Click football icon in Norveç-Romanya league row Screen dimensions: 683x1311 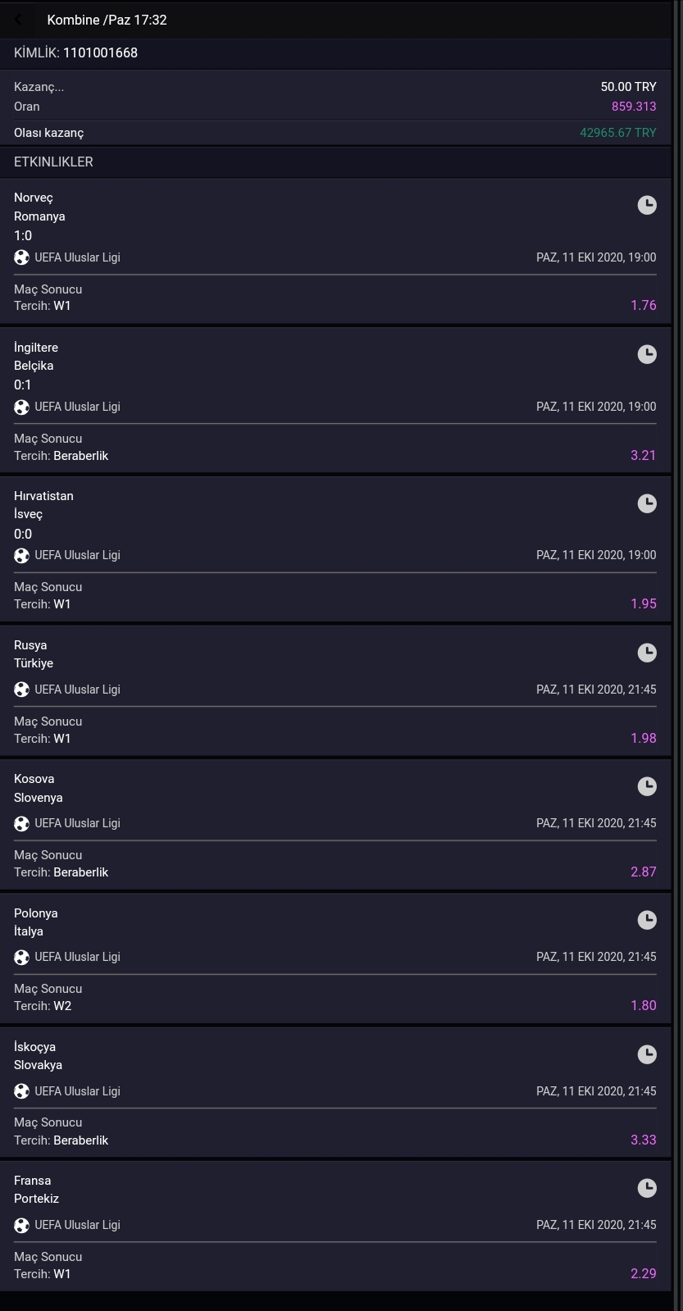22,257
